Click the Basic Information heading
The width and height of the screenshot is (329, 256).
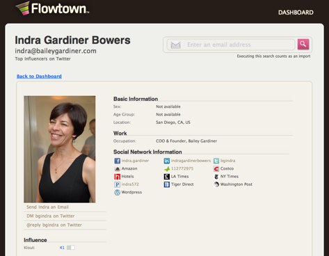136,99
